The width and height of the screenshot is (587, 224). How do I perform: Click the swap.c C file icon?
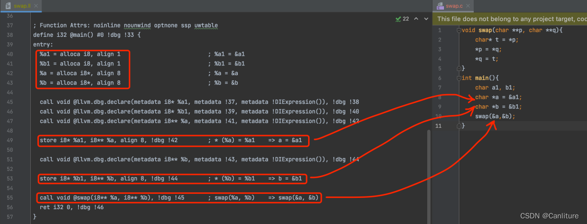[x=439, y=6]
